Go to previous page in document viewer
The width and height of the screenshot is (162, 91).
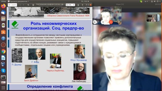click(x=20, y=5)
